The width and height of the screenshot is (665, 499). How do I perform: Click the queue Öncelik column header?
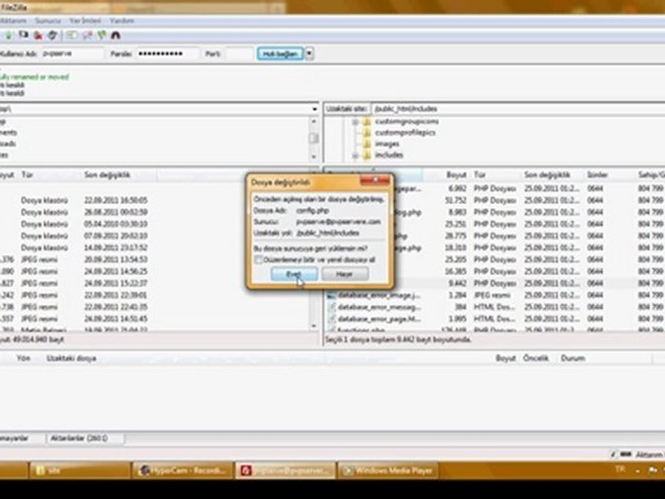(x=535, y=358)
